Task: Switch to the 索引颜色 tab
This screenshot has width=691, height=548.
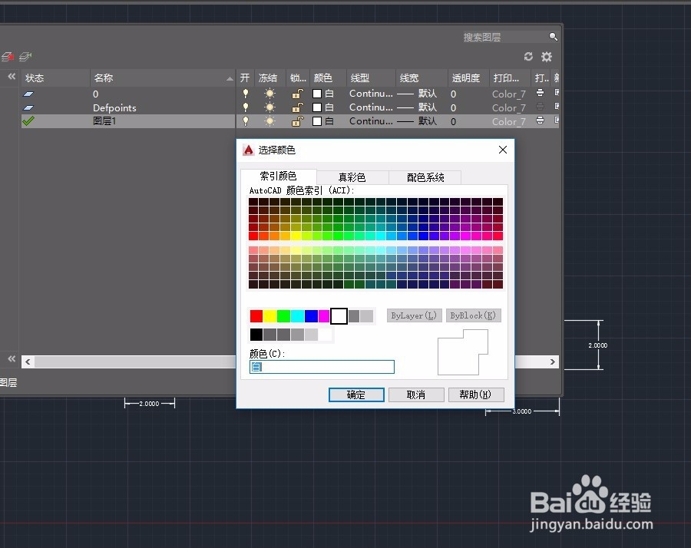Action: (x=278, y=177)
